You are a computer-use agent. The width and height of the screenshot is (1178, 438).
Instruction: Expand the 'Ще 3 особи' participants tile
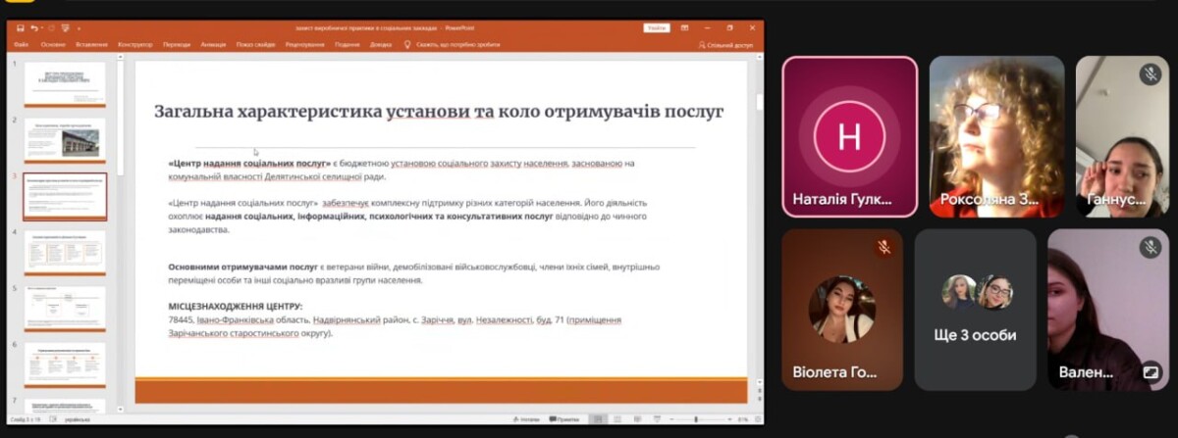click(x=975, y=310)
